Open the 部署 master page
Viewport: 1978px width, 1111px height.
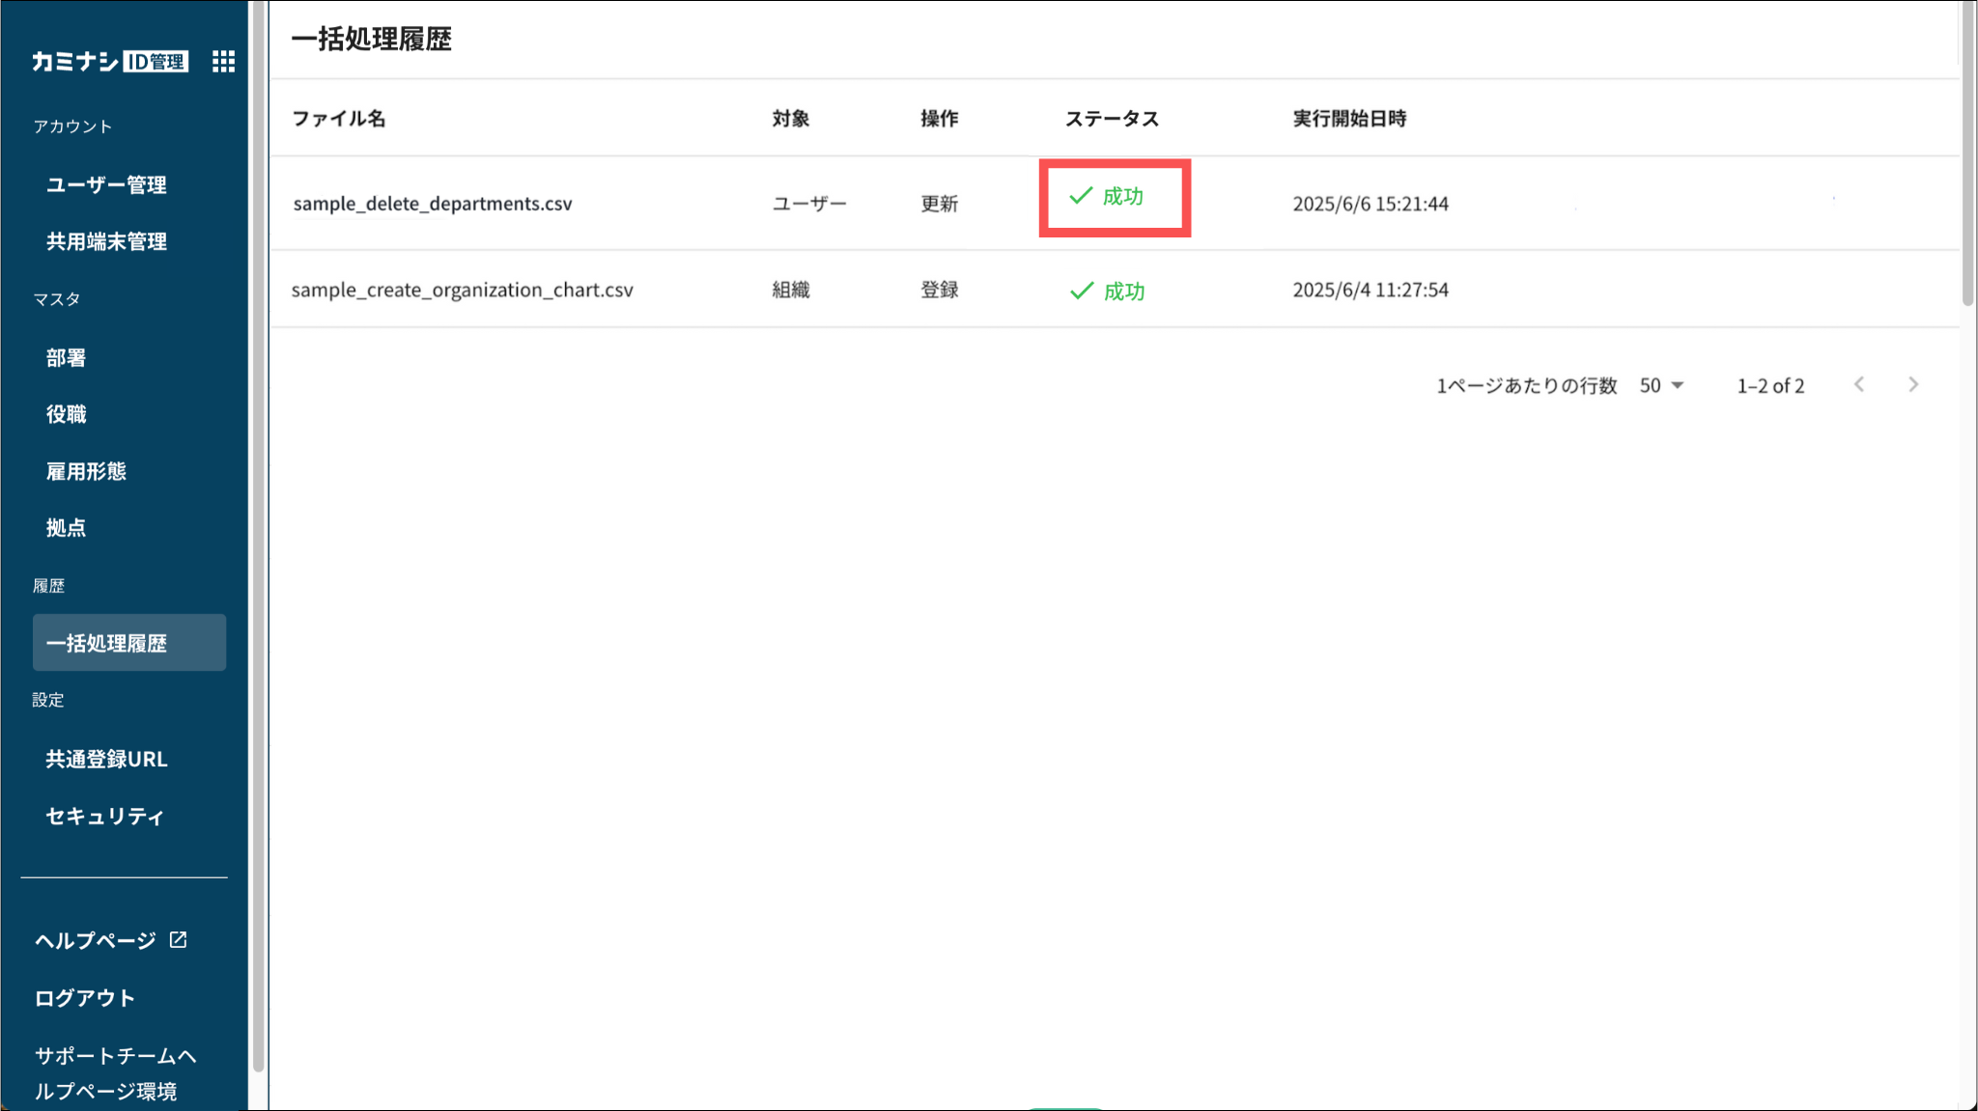pyautogui.click(x=66, y=358)
